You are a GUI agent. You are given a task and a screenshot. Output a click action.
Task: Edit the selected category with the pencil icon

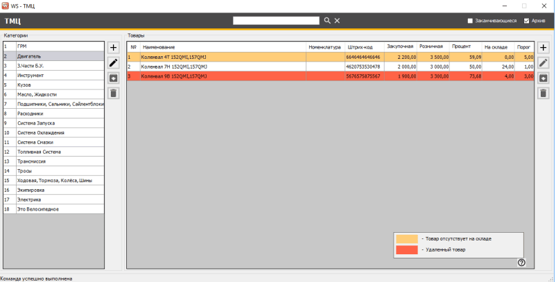click(114, 63)
